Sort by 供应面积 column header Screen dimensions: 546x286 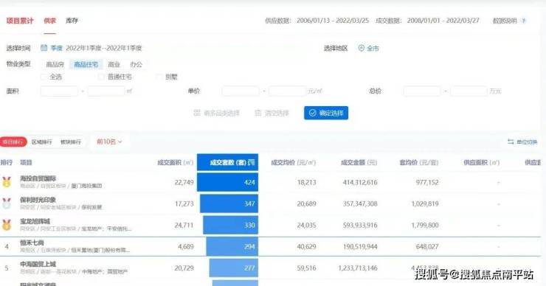tap(482, 162)
